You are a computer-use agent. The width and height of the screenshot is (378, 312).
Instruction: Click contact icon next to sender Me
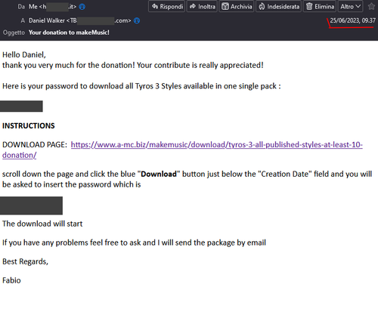point(82,7)
